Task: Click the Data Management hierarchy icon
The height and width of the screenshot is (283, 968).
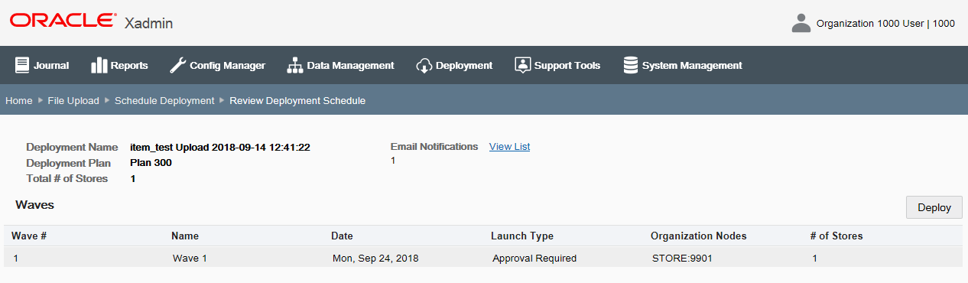Action: (x=295, y=65)
